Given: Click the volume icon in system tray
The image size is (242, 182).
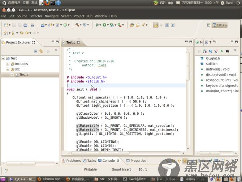Looking at the screenshot, I should [170, 3].
